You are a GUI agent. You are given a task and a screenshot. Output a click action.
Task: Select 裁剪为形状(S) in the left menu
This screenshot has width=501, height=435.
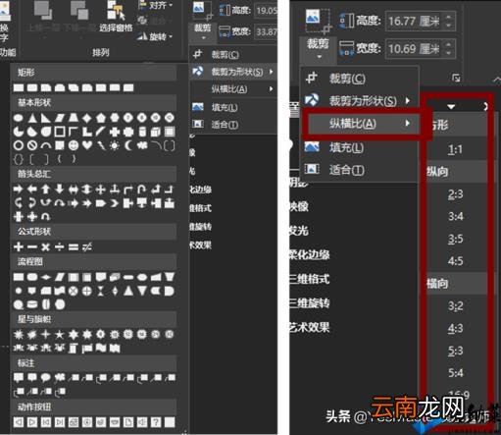click(233, 72)
